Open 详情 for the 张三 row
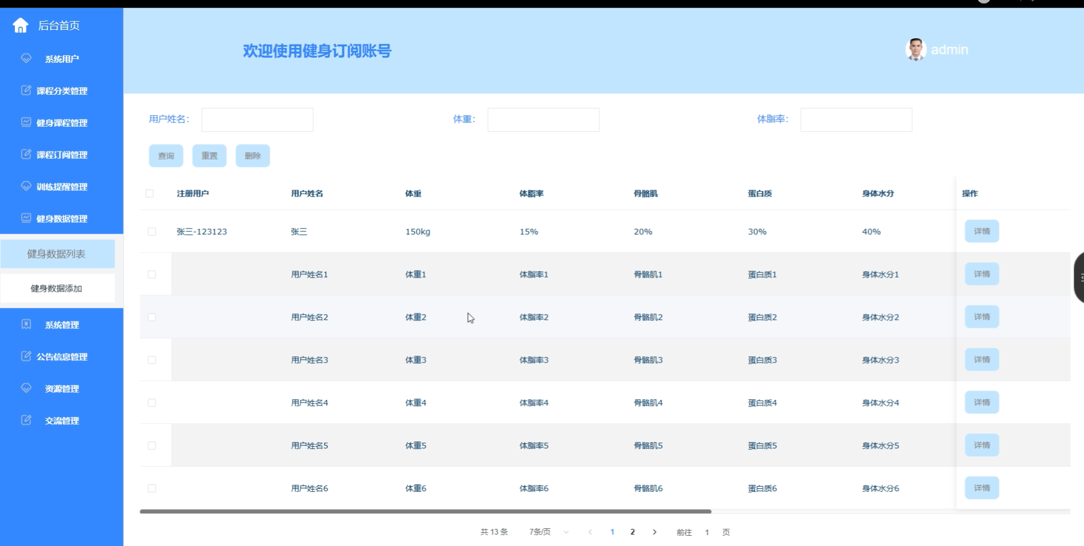1084x546 pixels. 982,231
